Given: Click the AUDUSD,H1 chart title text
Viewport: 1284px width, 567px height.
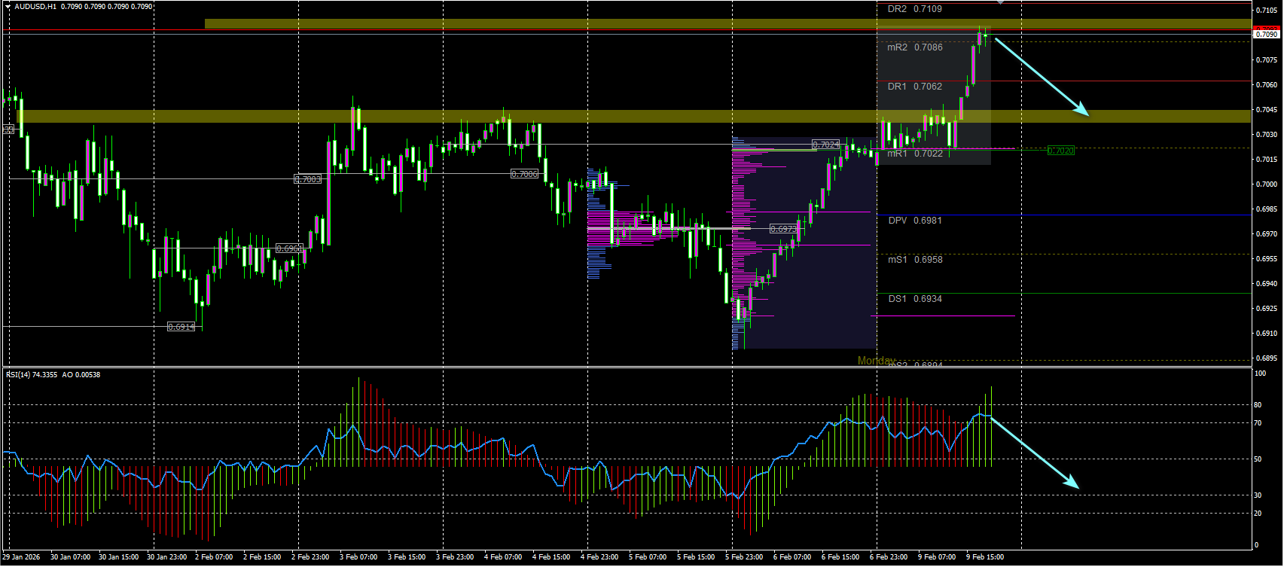Looking at the screenshot, I should click(x=35, y=7).
